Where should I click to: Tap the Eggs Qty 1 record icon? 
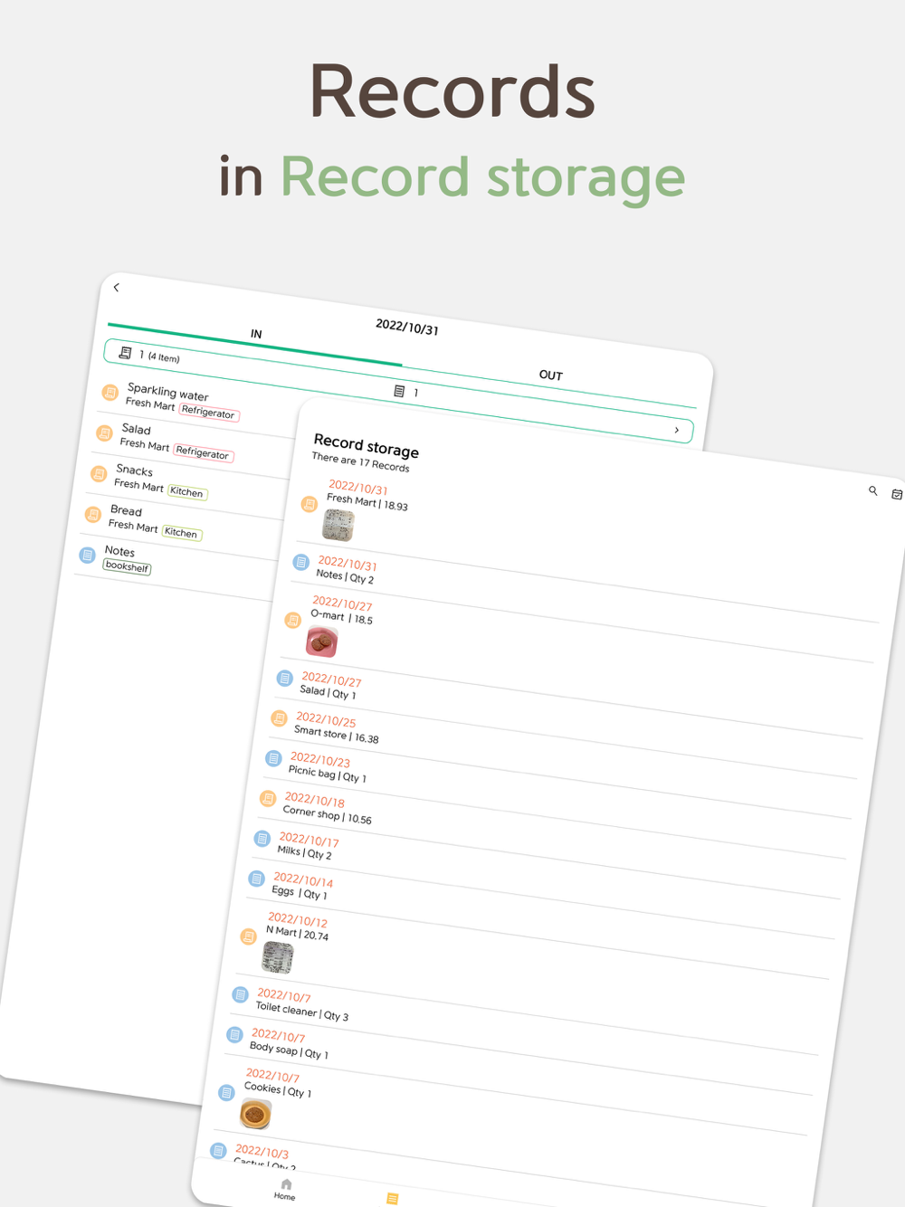pyautogui.click(x=256, y=879)
